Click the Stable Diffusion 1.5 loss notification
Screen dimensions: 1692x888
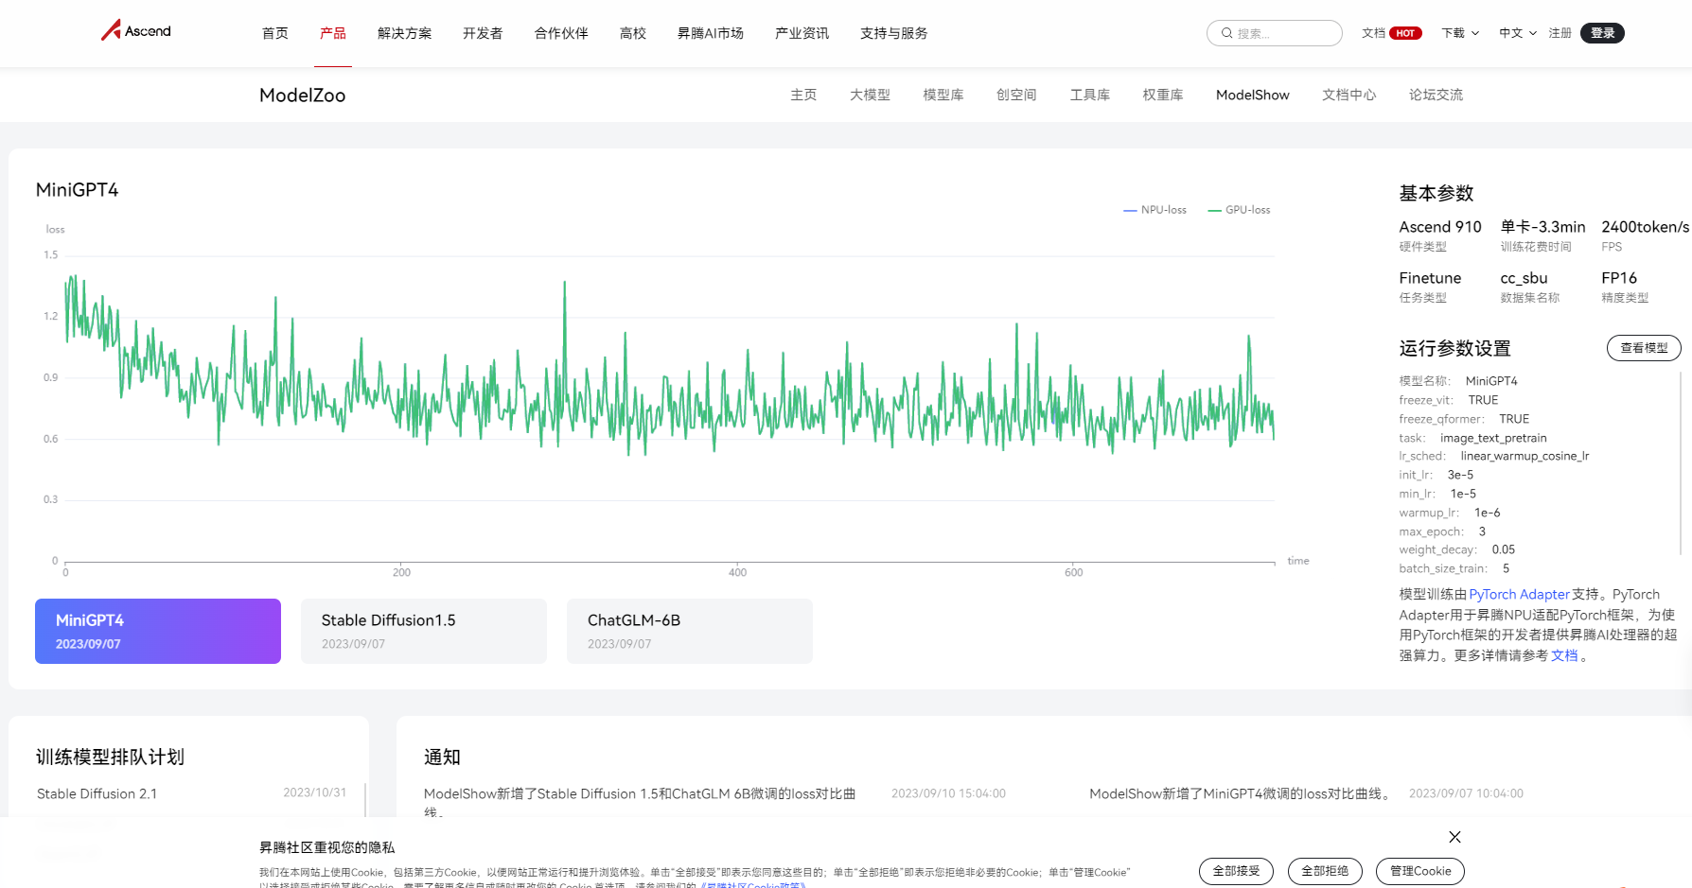pos(640,802)
